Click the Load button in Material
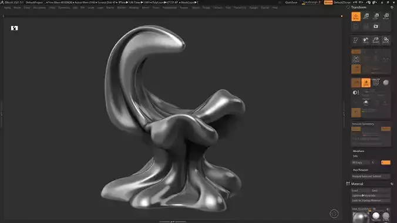This screenshot has height=223, width=397. pos(361,191)
